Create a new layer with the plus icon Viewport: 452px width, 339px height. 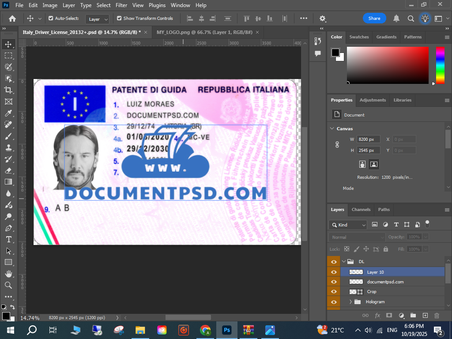425,315
